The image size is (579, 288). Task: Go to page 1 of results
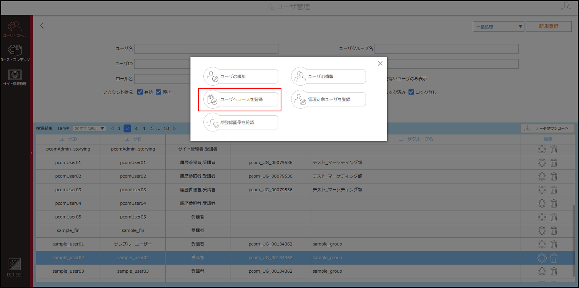click(119, 128)
